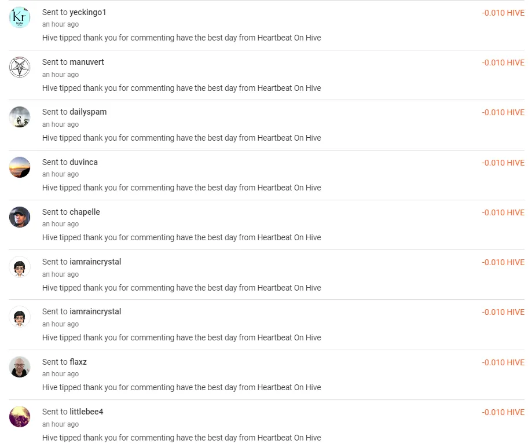Viewport: 532px width, 444px height.
Task: Open manuvert's pentagram profile avatar
Action: [20, 67]
